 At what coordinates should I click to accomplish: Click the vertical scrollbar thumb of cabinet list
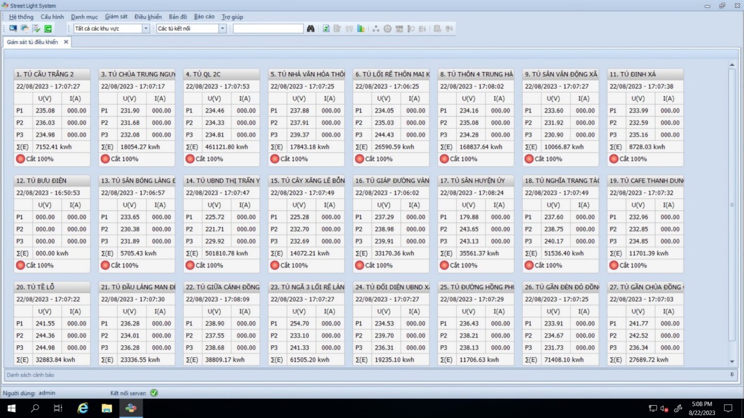point(732,204)
